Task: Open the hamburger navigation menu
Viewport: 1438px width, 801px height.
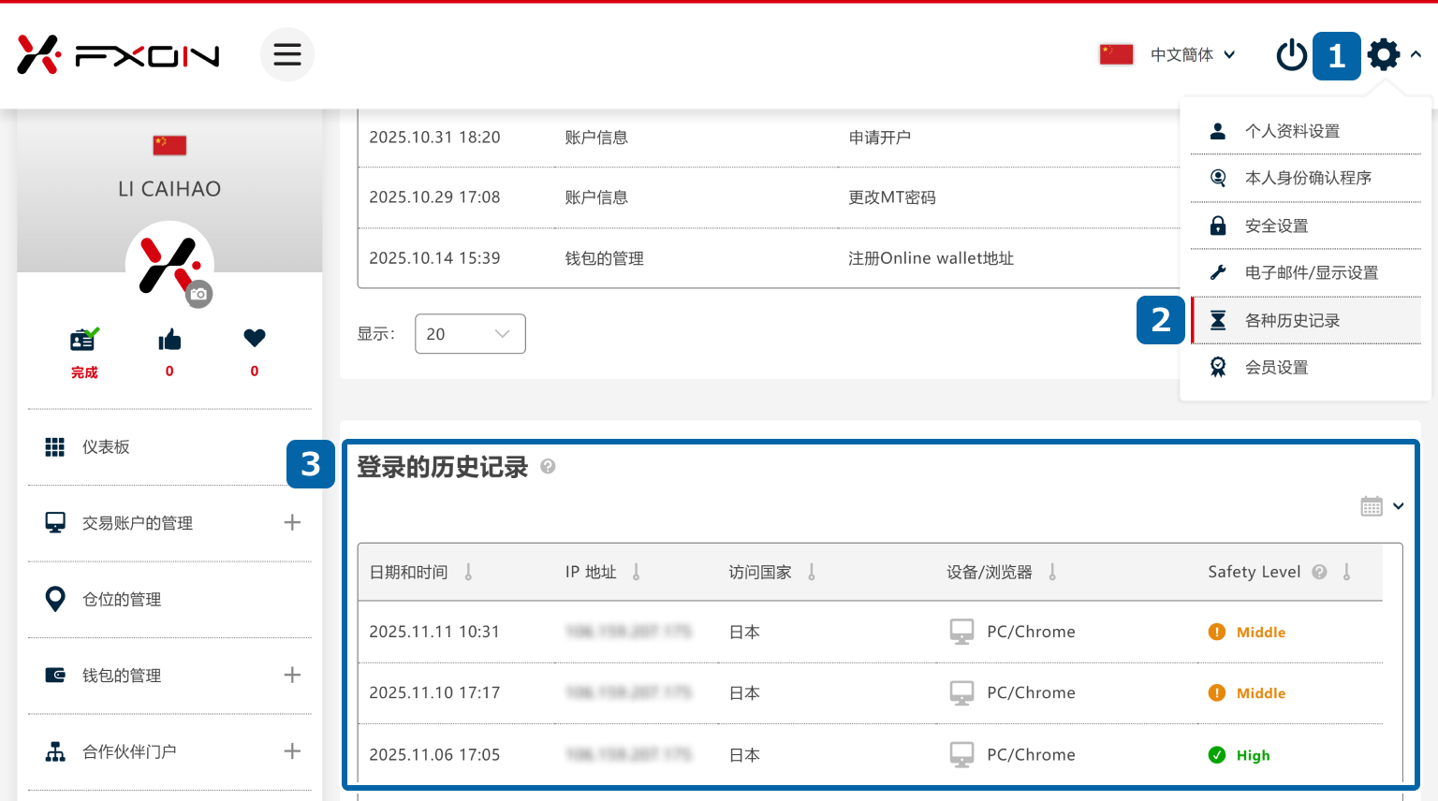Action: tap(287, 54)
